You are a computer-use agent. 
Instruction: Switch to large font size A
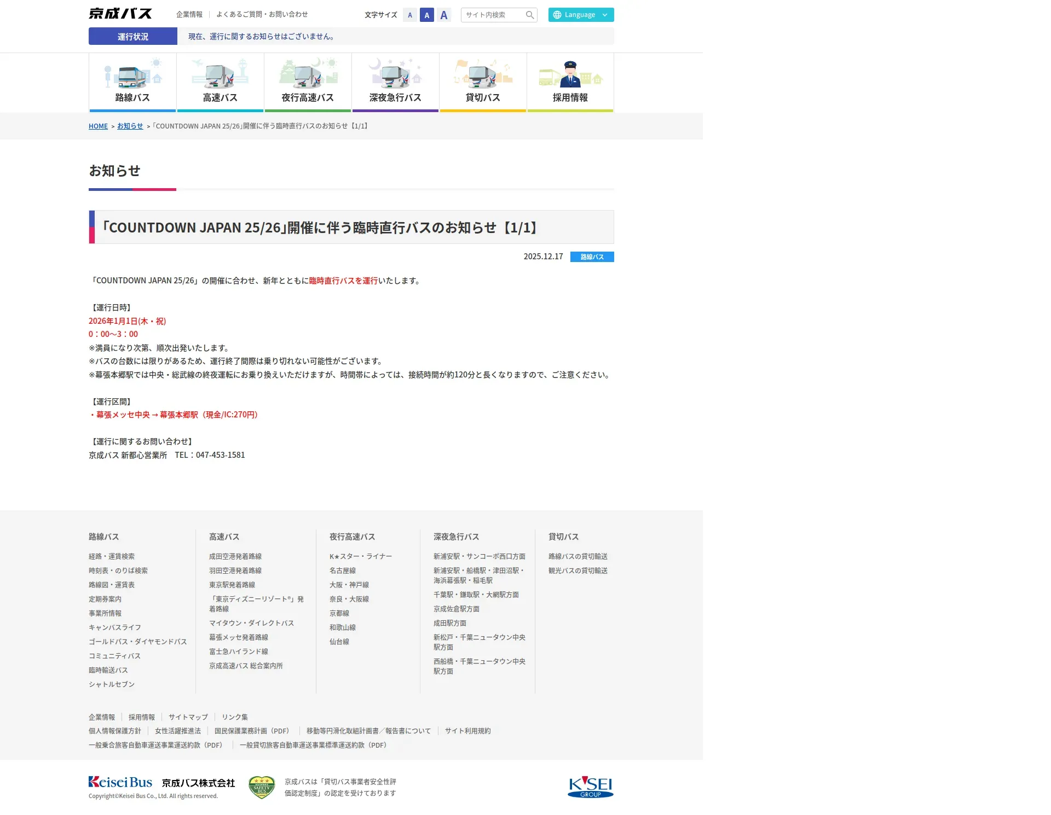(444, 15)
